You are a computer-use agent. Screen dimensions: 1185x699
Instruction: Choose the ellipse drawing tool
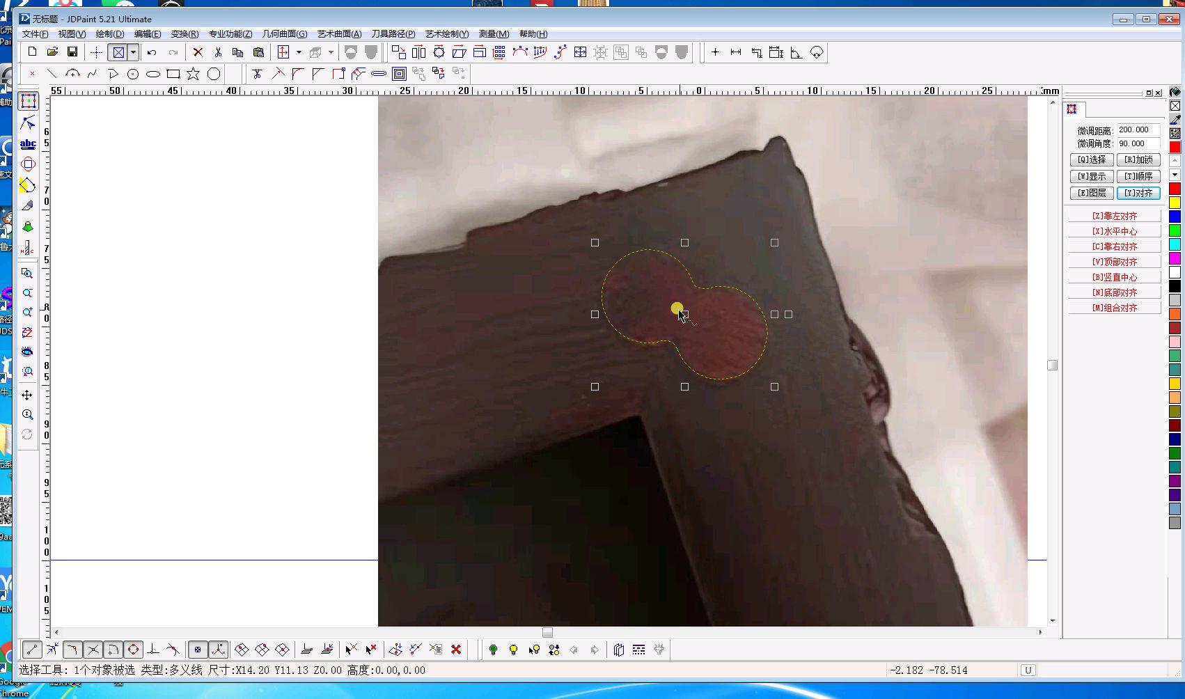pos(153,74)
